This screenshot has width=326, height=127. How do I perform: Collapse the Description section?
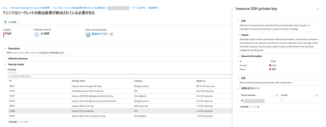[x=5, y=48]
